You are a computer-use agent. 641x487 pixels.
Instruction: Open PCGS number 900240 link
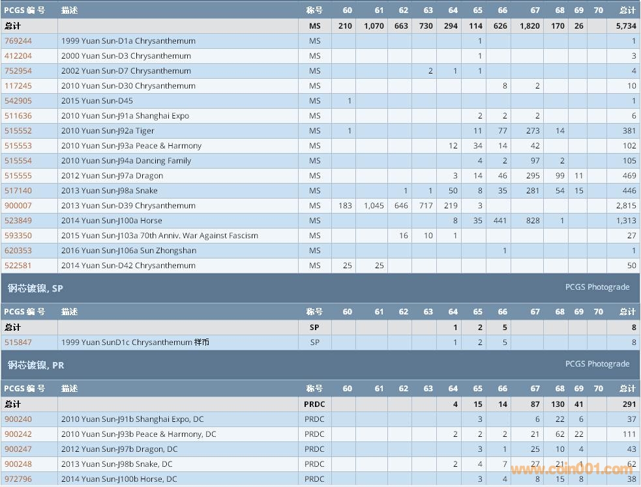click(18, 419)
